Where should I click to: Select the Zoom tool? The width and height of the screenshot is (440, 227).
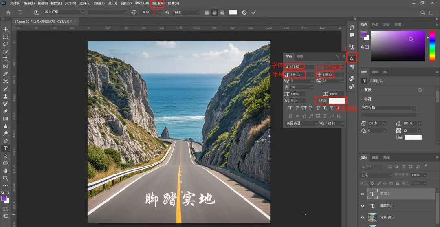coord(5,178)
